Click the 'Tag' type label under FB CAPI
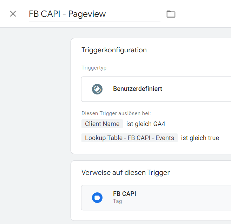 pos(117,202)
